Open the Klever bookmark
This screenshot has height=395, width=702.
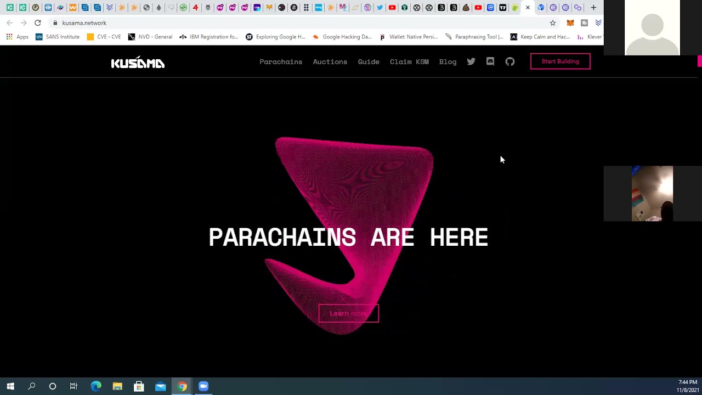point(590,37)
